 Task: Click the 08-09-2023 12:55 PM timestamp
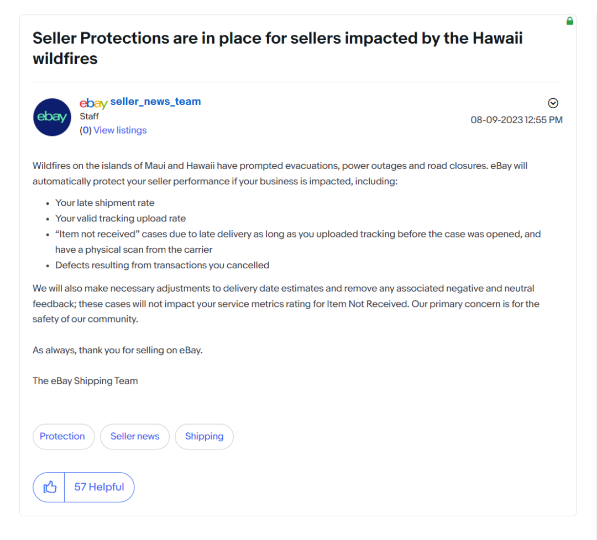(x=516, y=120)
